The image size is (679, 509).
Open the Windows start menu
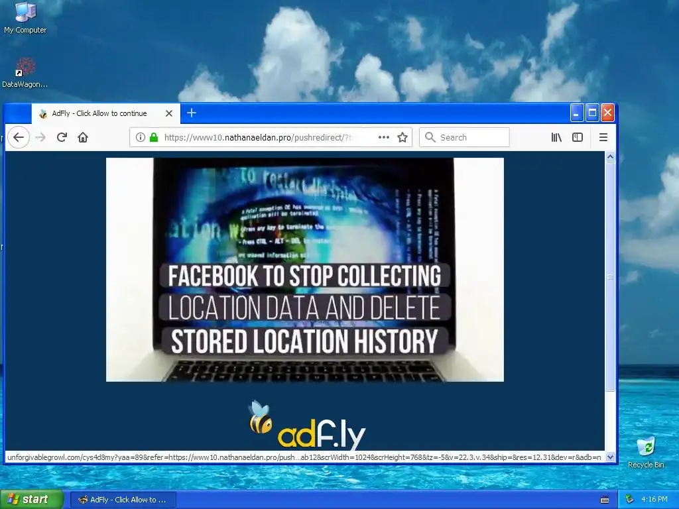pyautogui.click(x=32, y=499)
